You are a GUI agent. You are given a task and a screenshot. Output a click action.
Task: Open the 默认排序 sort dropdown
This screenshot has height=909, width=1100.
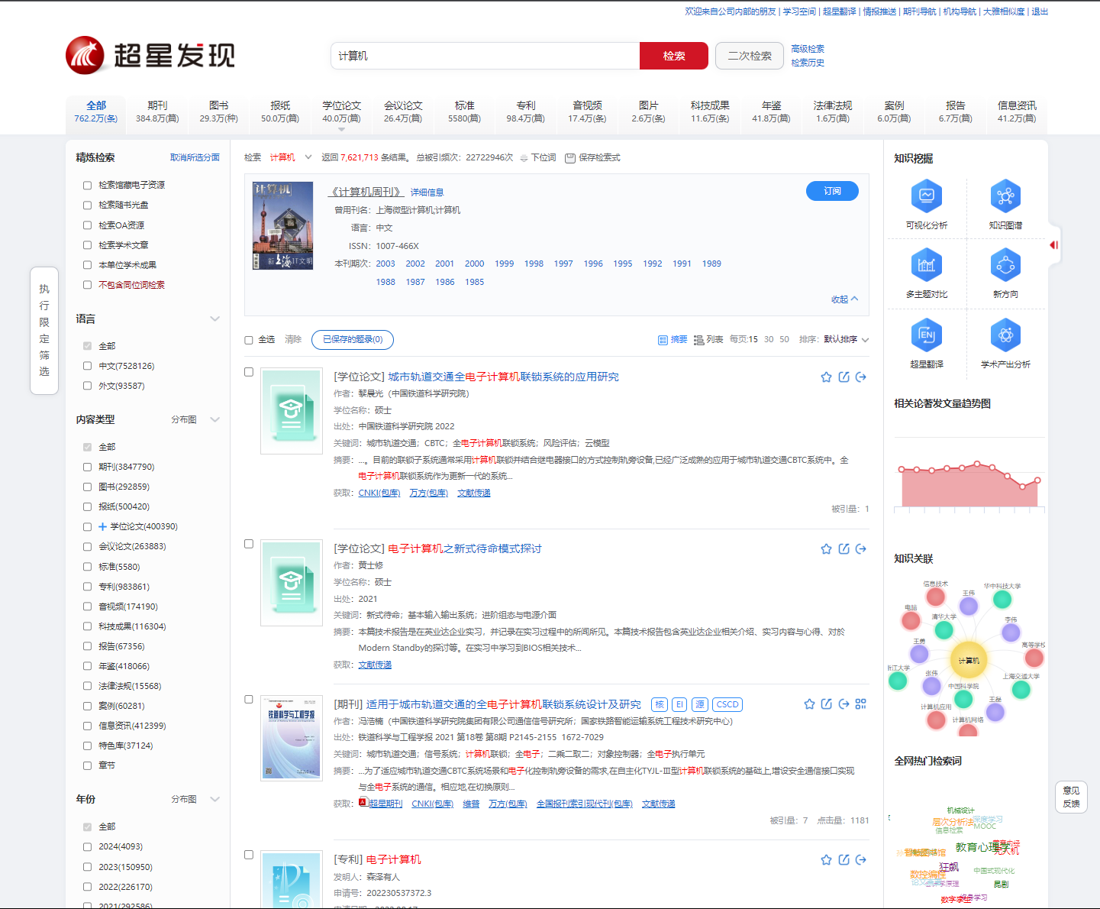[x=846, y=340]
